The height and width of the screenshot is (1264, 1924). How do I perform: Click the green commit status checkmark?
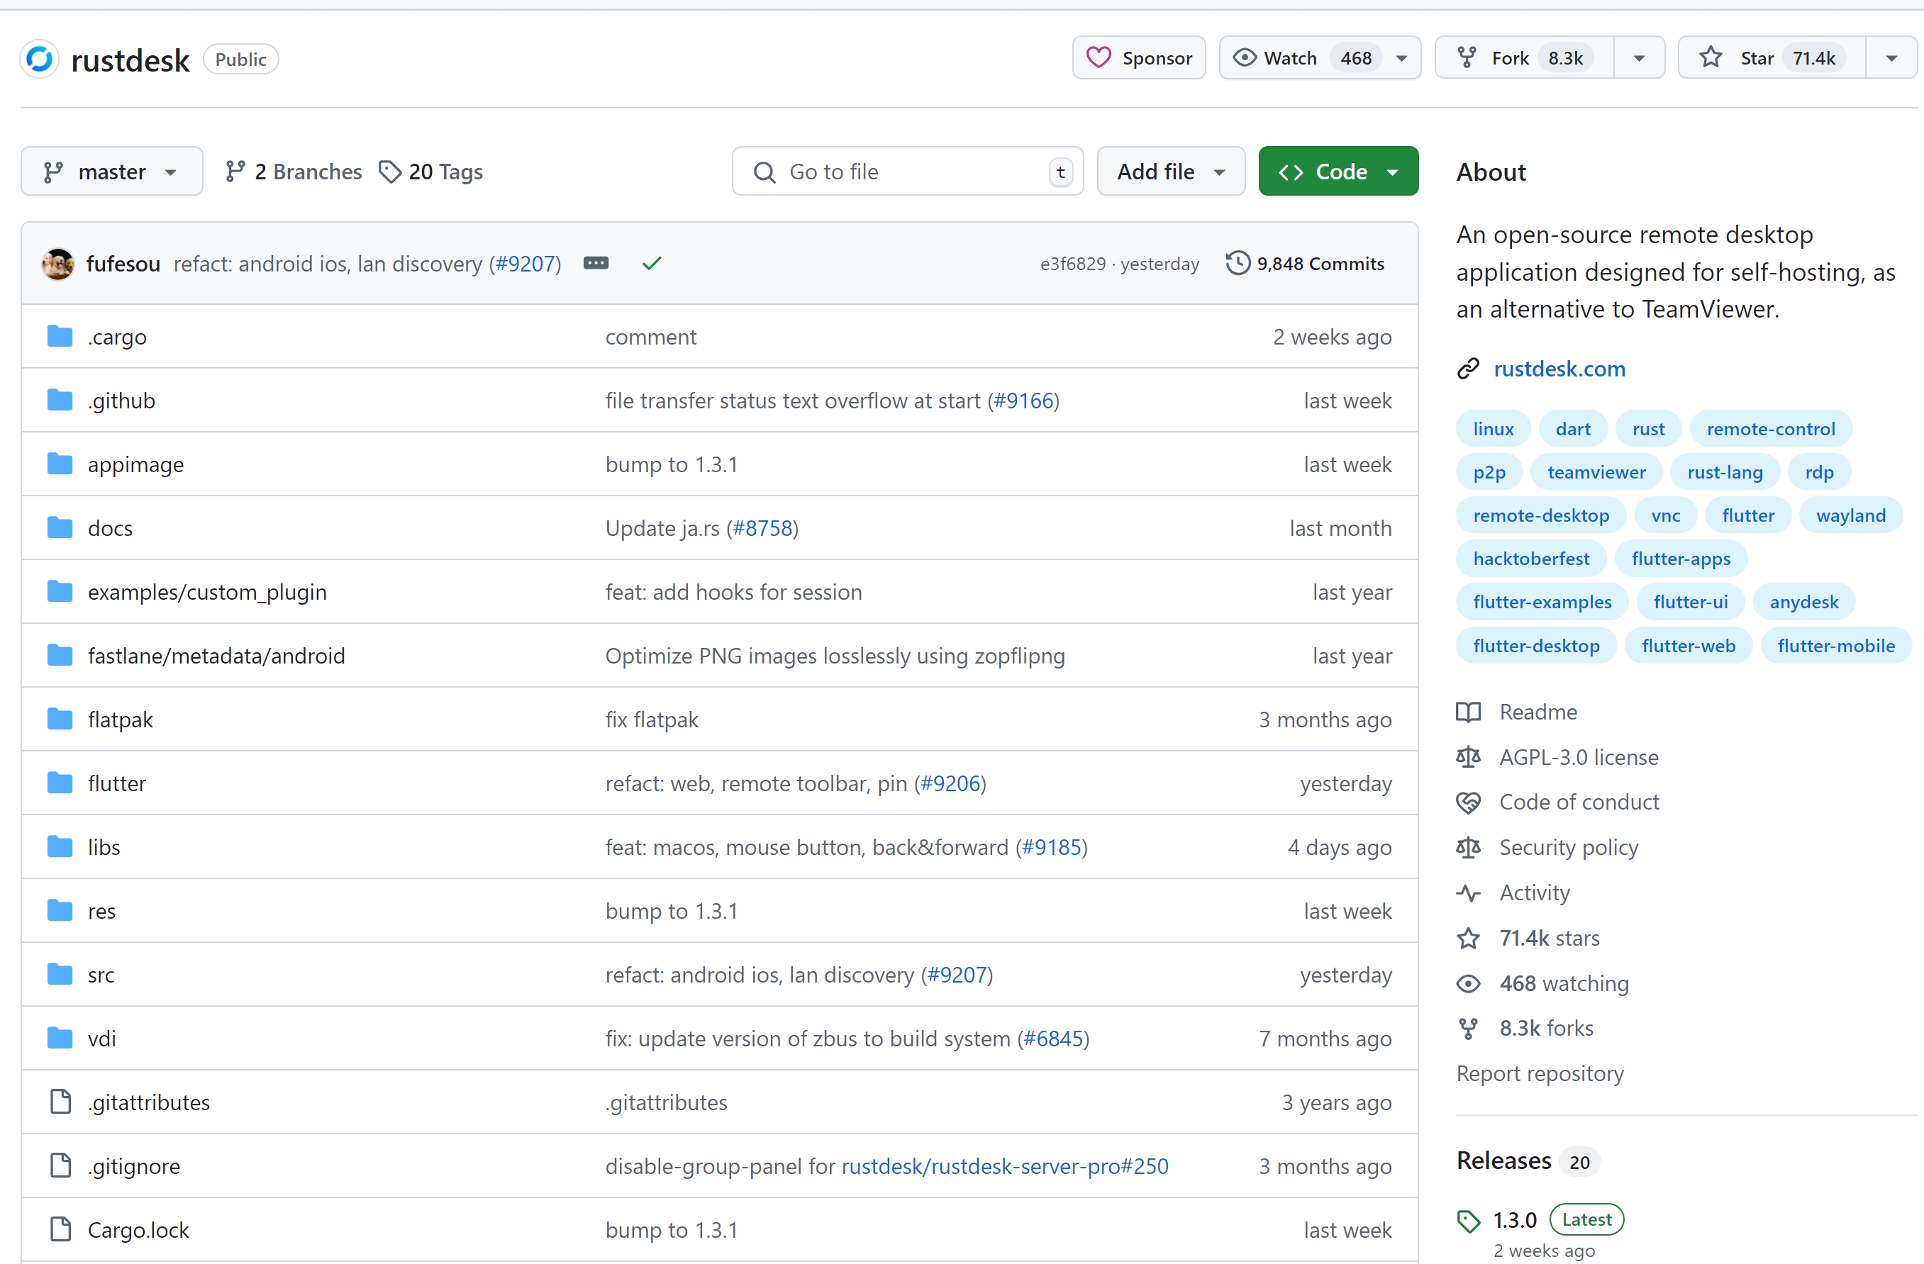point(652,264)
